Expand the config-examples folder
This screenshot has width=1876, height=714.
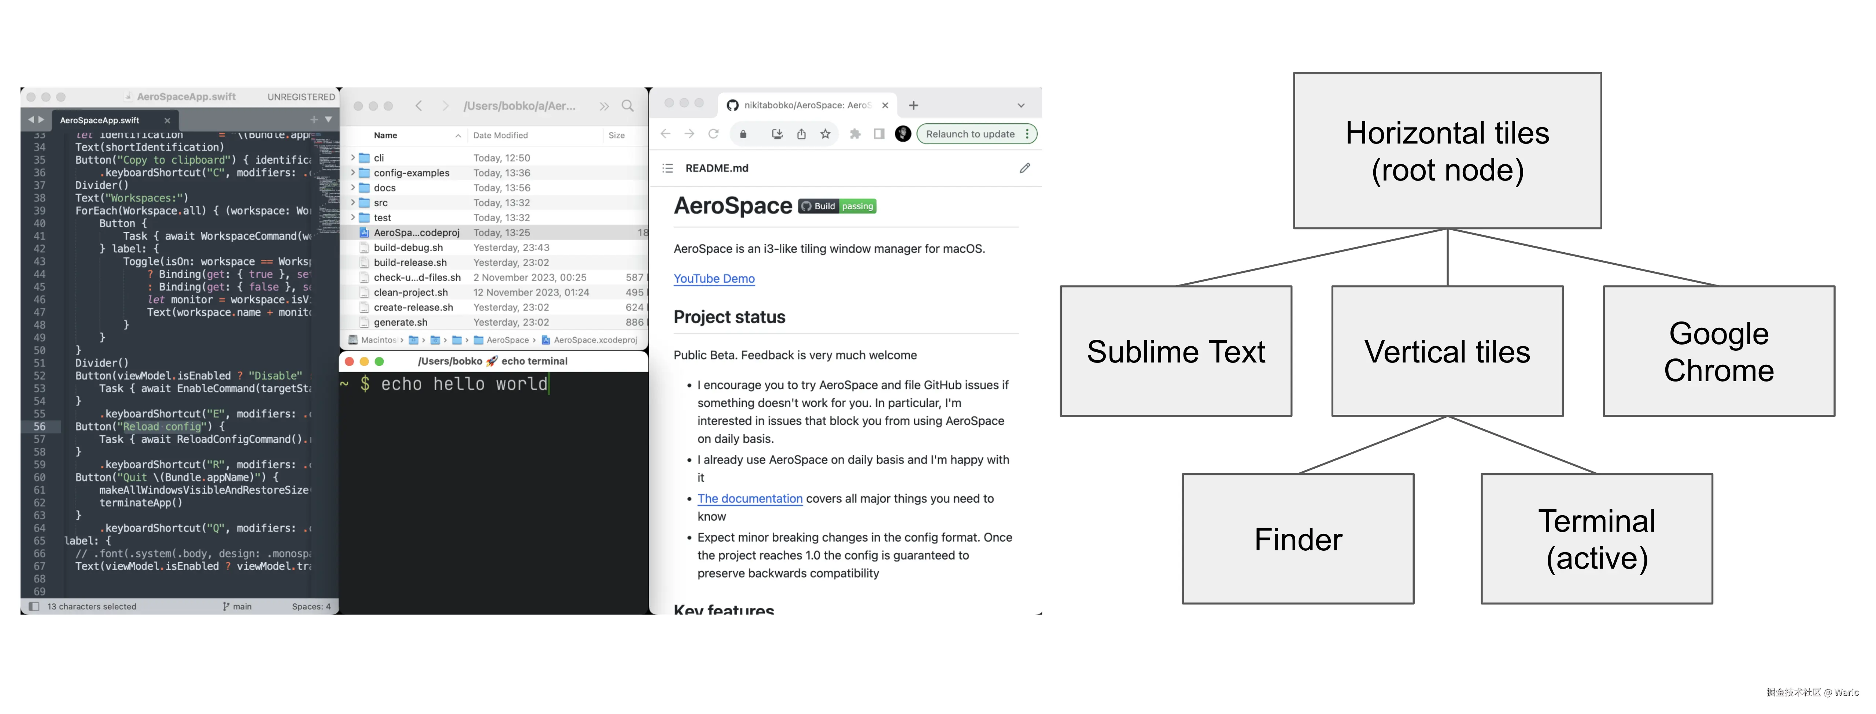(353, 172)
